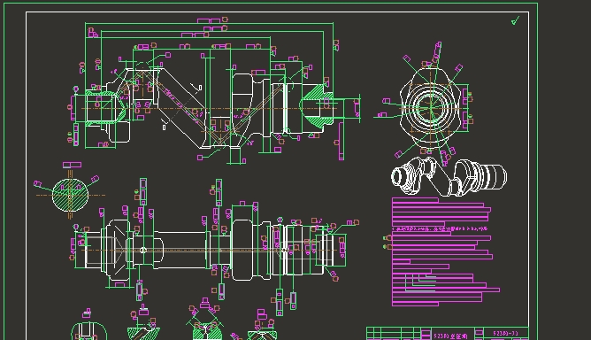Image resolution: width=591 pixels, height=340 pixels.
Task: Click the surface finish checkmark symbol
Action: (x=515, y=20)
